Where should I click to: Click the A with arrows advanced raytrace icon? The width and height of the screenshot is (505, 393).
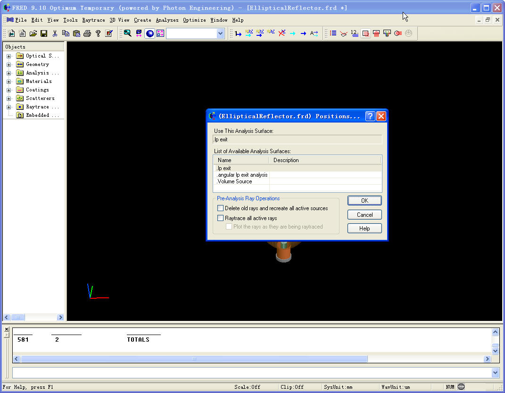tap(314, 33)
